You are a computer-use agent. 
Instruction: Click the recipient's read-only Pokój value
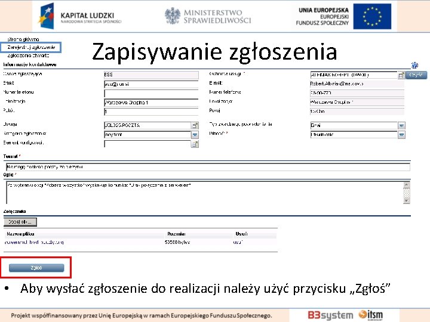(357, 112)
